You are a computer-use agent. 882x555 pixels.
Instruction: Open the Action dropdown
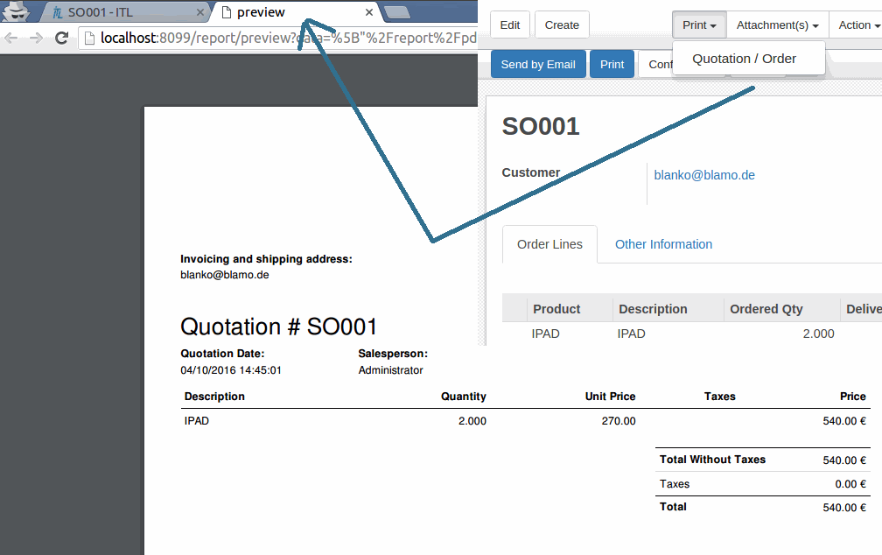click(x=858, y=25)
